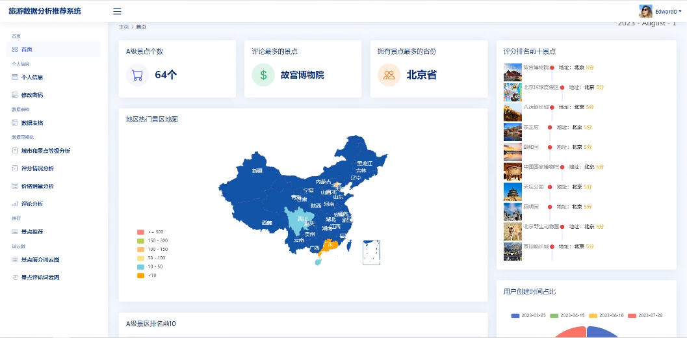Click the grid icon next to 首页
This screenshot has width=687, height=338.
pyautogui.click(x=15, y=49)
